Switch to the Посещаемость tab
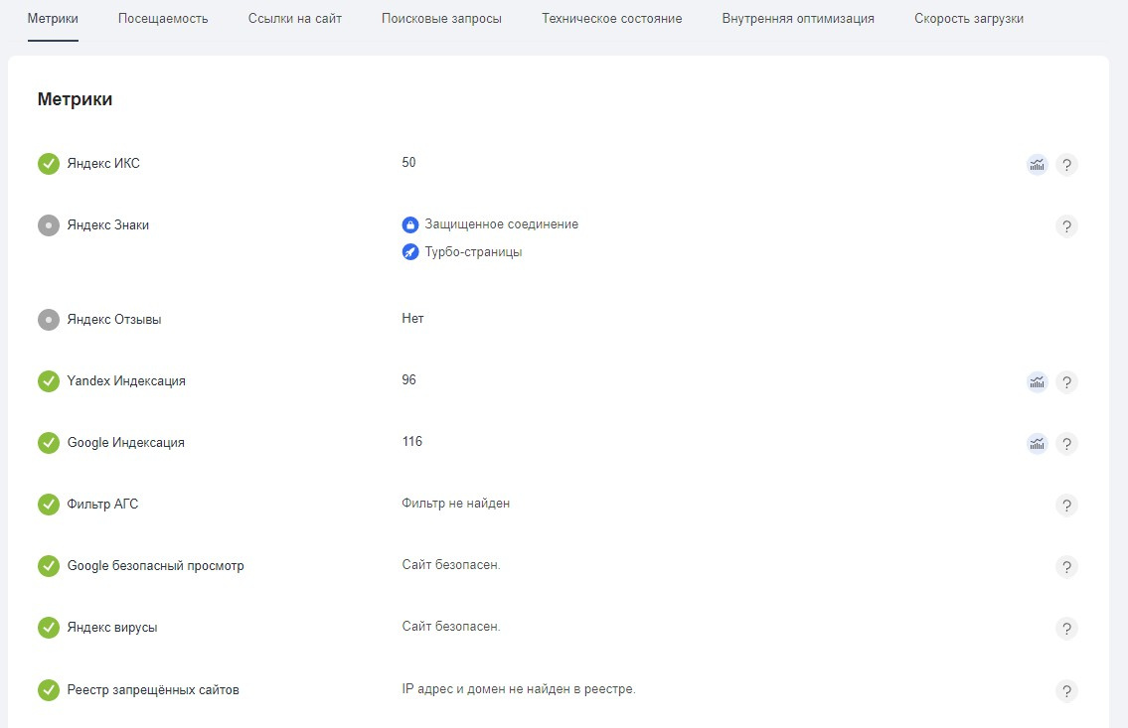This screenshot has width=1128, height=728. (x=163, y=19)
